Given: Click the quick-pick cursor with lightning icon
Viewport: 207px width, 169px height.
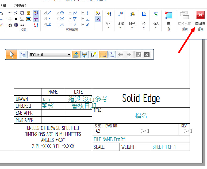Looking at the screenshot, I should (x=93, y=55).
